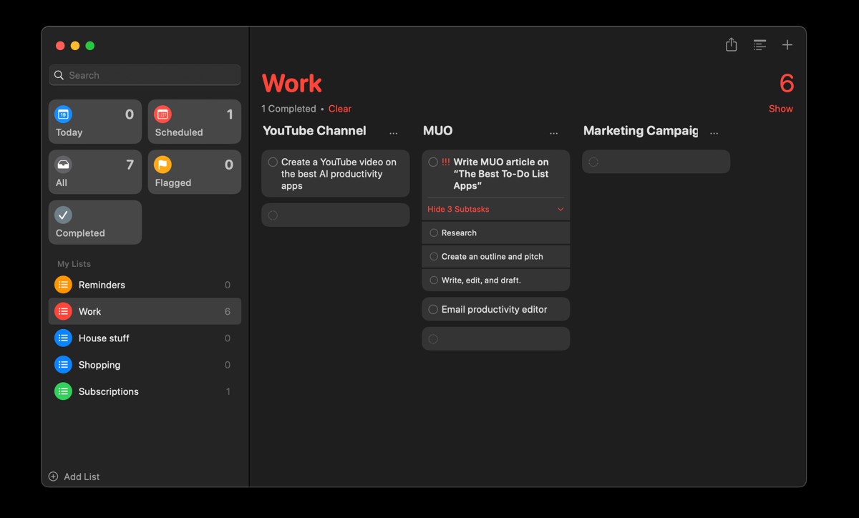Open the Scheduled smart list
This screenshot has height=518, width=859.
195,122
